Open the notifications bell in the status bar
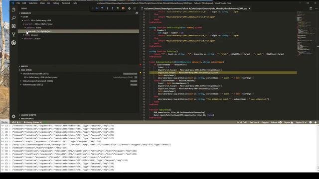The image size is (319, 179). pos(316,122)
